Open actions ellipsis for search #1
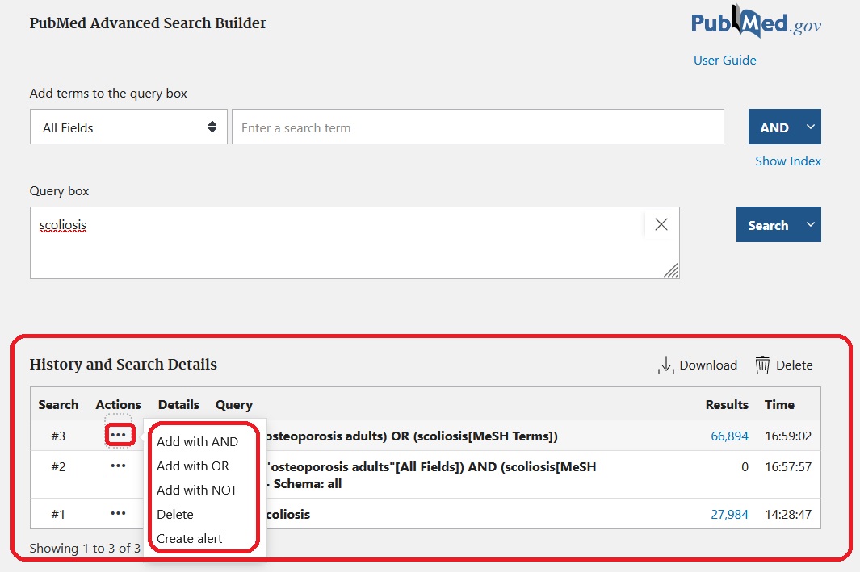Image resolution: width=860 pixels, height=572 pixels. [119, 514]
